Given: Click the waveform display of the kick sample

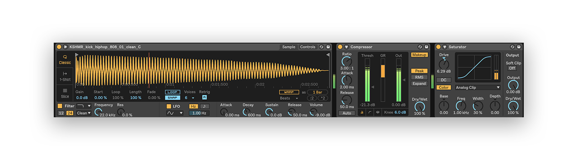Looking at the screenshot, I should 202,70.
